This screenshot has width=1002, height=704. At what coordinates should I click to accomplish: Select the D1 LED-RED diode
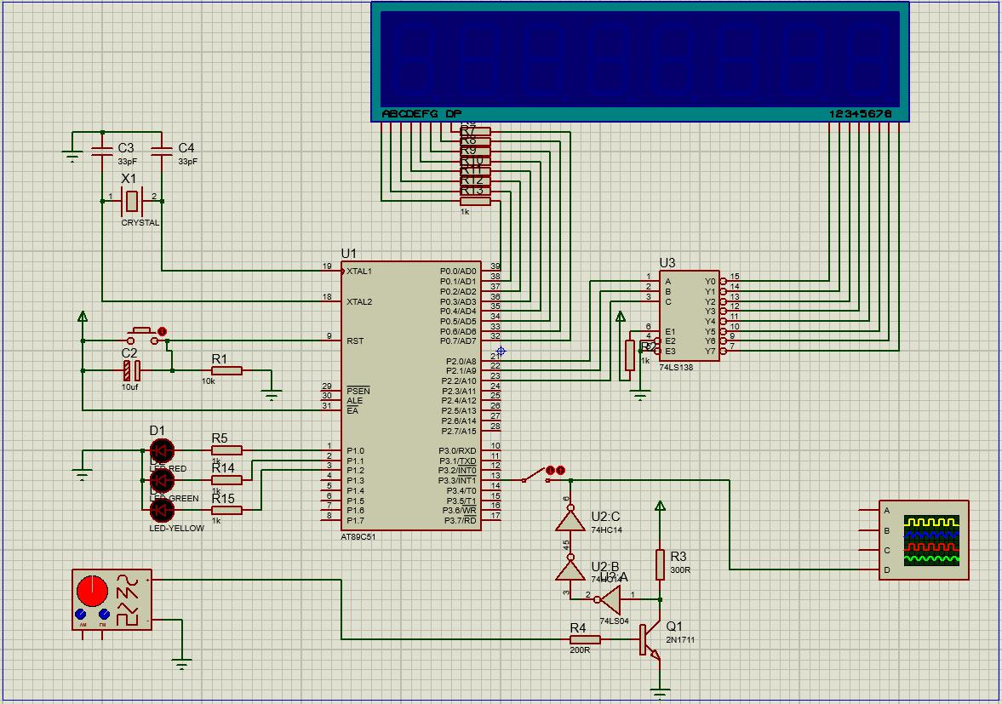click(x=162, y=450)
